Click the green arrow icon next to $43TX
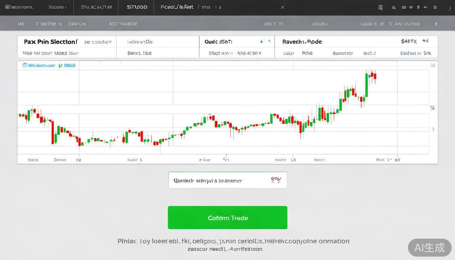This screenshot has width=455, height=260. [425, 41]
